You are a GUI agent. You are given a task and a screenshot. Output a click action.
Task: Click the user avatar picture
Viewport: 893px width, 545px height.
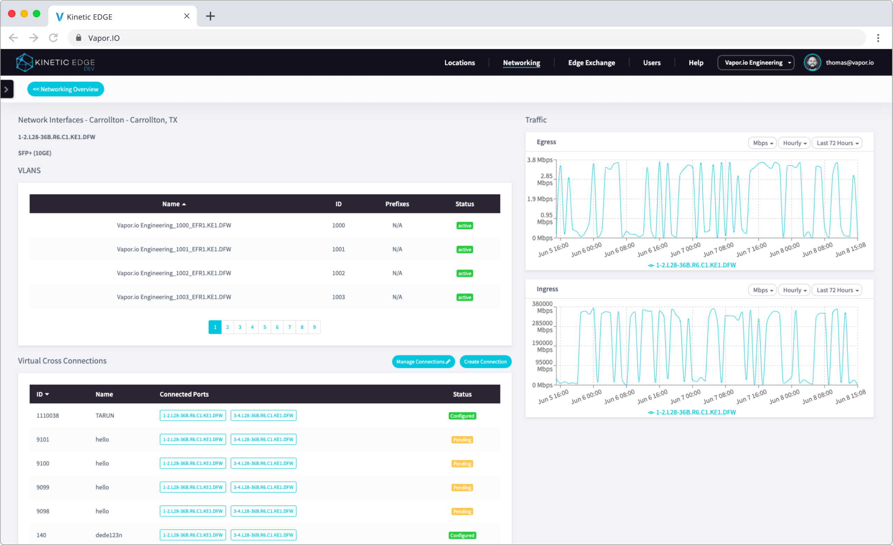coord(812,63)
